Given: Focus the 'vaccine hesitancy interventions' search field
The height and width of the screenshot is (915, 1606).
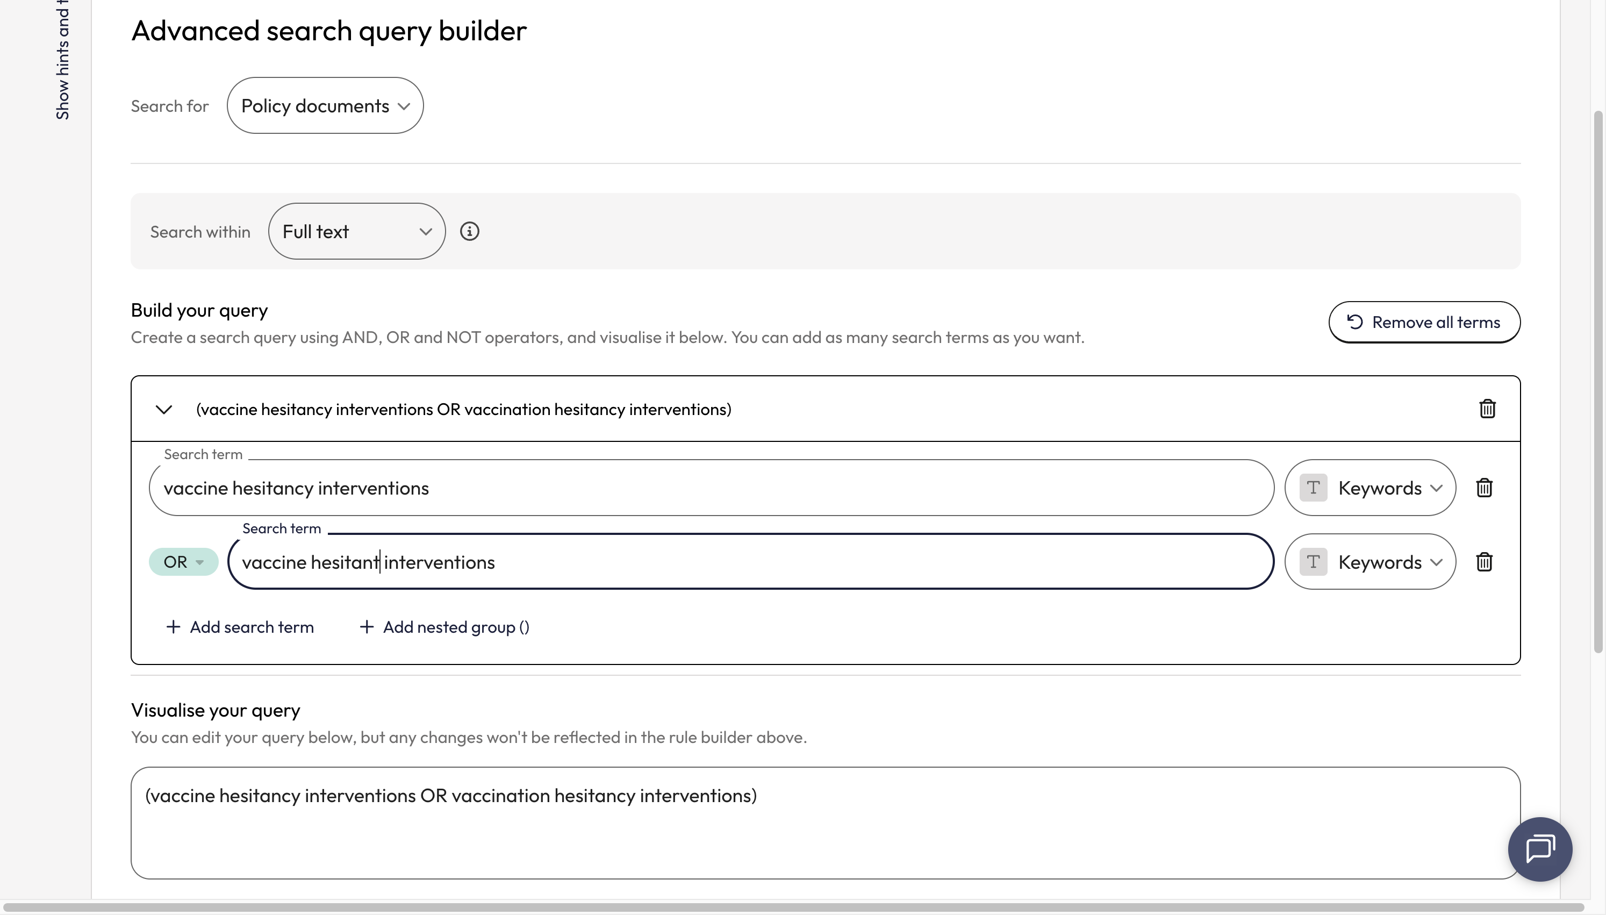Looking at the screenshot, I should click(x=711, y=488).
